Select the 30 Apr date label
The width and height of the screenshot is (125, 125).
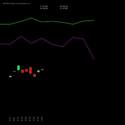coord(18,119)
